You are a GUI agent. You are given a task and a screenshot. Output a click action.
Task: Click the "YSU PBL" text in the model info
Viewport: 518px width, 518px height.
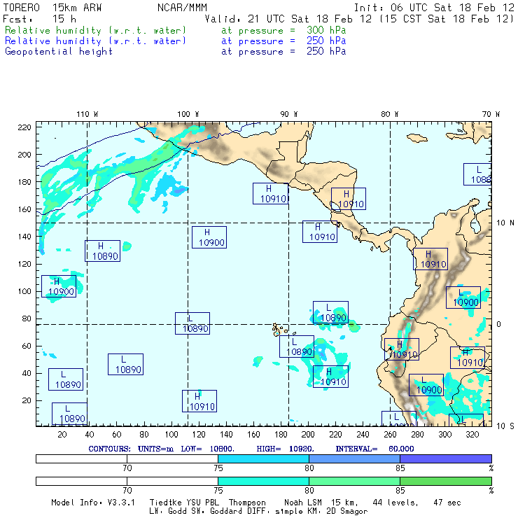(x=202, y=503)
